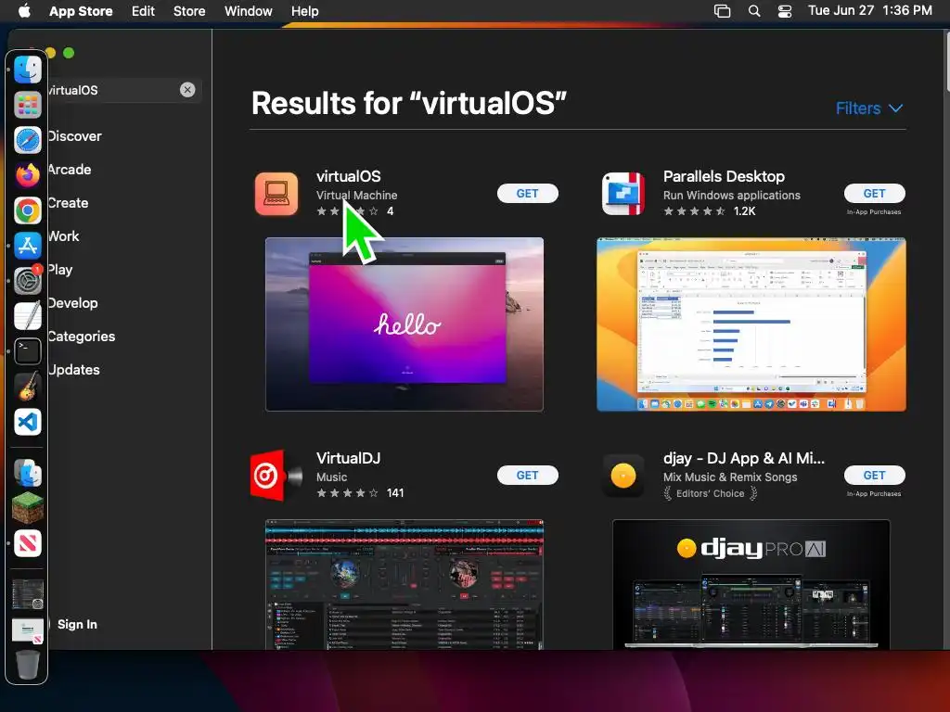Screen dimensions: 950x712
Task: Click the App Store Dock icon
Action: [28, 246]
